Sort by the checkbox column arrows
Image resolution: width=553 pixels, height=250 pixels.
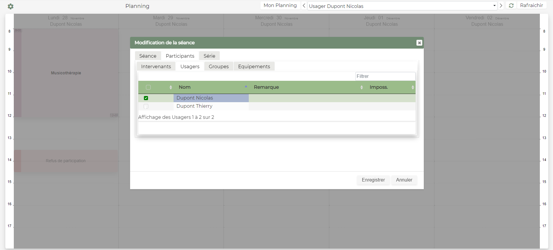(171, 87)
